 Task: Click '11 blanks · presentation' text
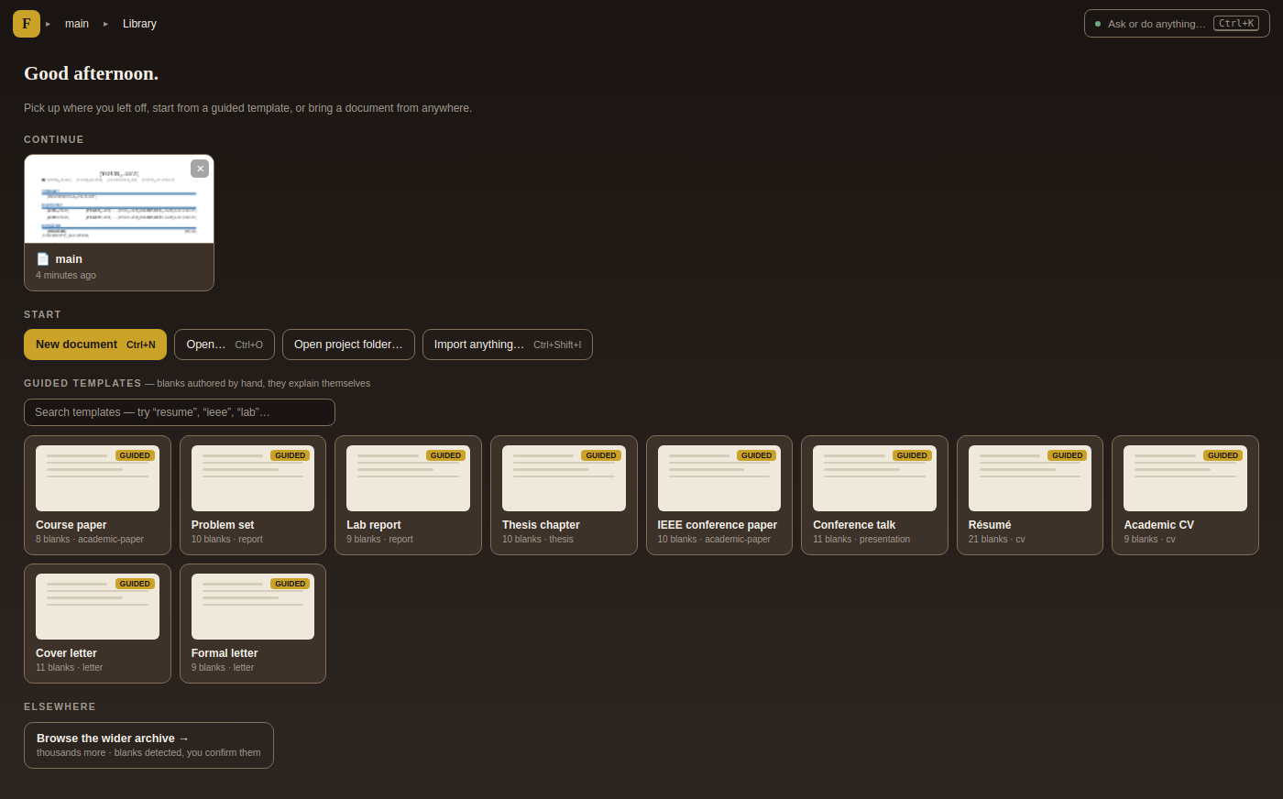pos(861,539)
